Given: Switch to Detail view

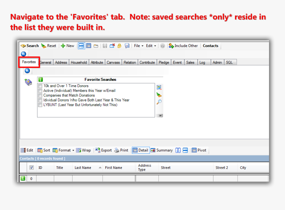Looking at the screenshot, I should (141, 150).
